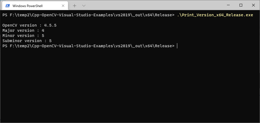Click the Minor version output line
This screenshot has width=260, height=123.
click(23, 36)
